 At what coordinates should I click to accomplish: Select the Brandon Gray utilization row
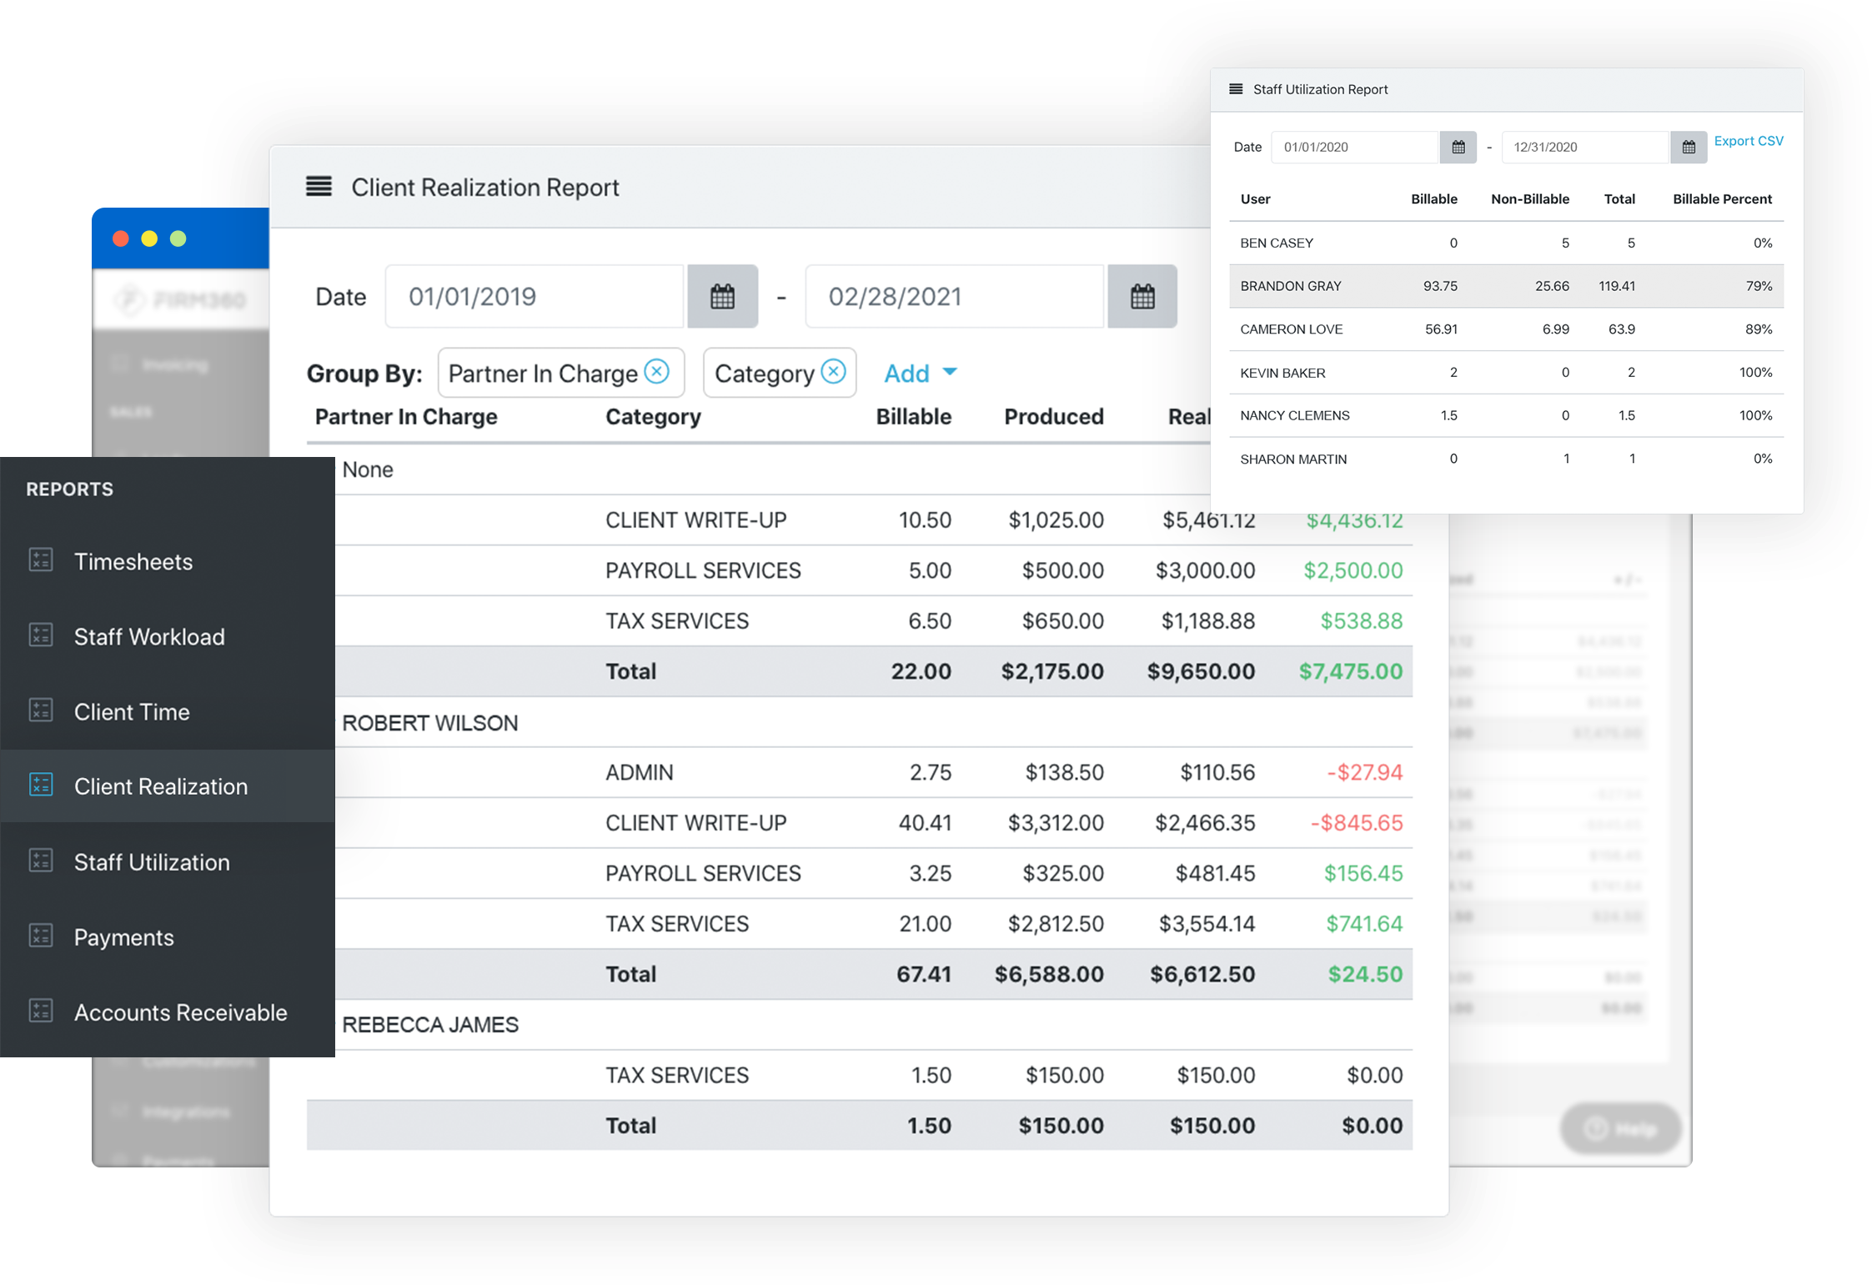coord(1506,286)
